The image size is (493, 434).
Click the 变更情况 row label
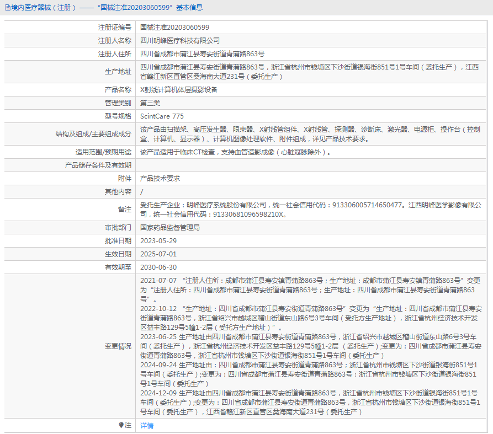[118, 346]
